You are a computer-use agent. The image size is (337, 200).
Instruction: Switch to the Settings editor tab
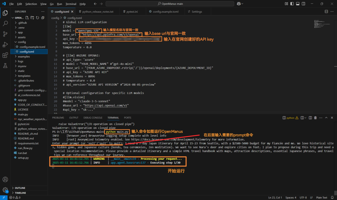click(197, 12)
